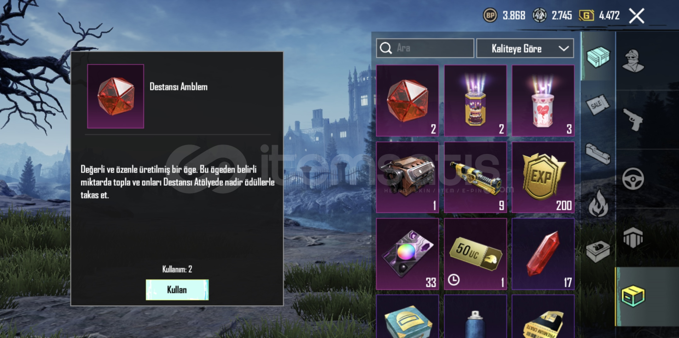Screen dimensions: 679x338
Task: Open the yellow box inventory tab
Action: 633,296
